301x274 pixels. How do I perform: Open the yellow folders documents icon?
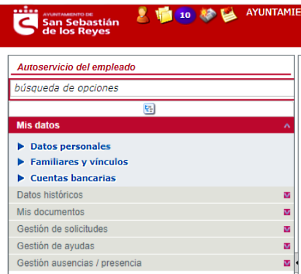[x=164, y=15]
